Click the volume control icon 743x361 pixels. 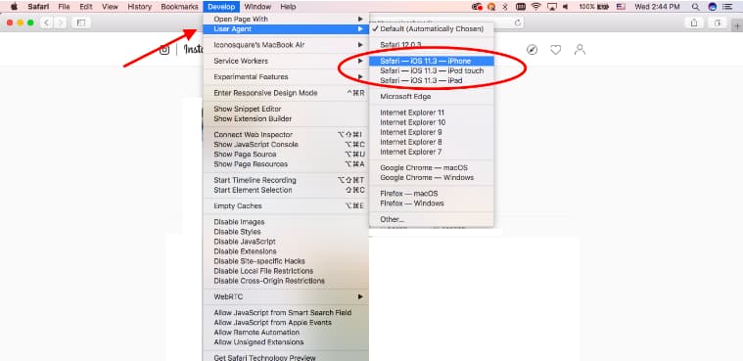pyautogui.click(x=566, y=7)
